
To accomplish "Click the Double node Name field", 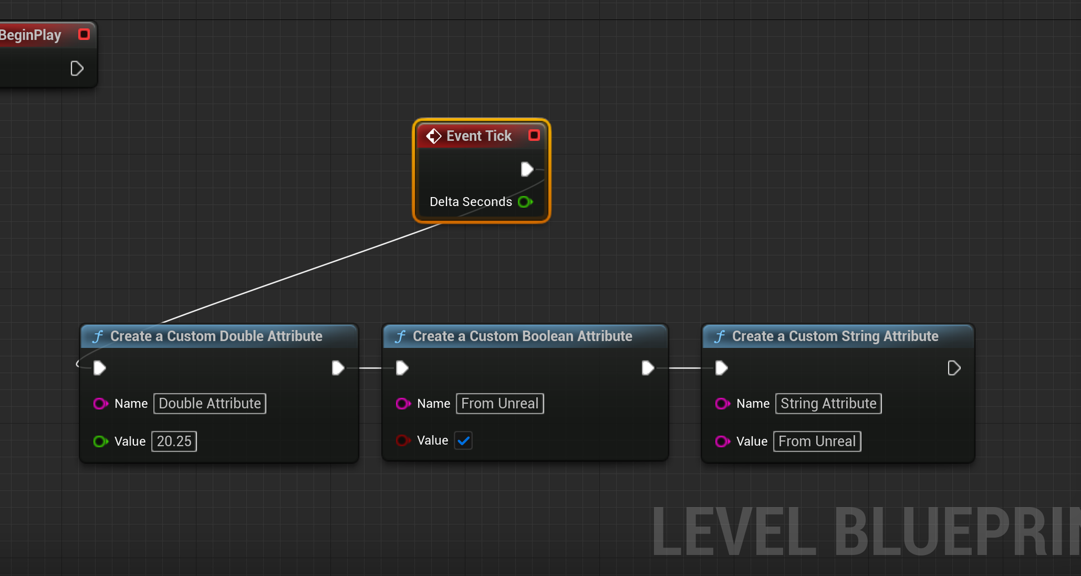I will (209, 404).
